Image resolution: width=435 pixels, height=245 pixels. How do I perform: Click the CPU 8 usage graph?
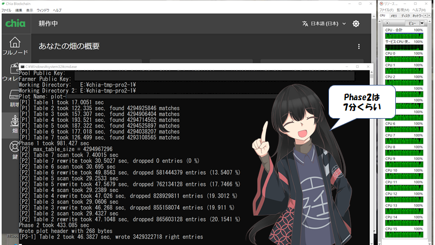tap(404, 153)
